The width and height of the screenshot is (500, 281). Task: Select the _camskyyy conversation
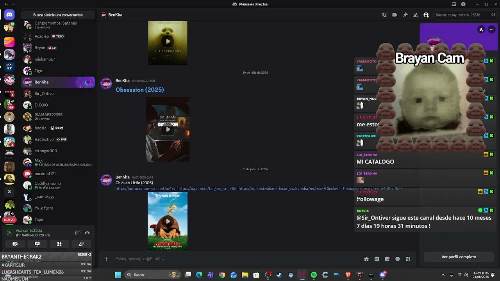(x=58, y=197)
